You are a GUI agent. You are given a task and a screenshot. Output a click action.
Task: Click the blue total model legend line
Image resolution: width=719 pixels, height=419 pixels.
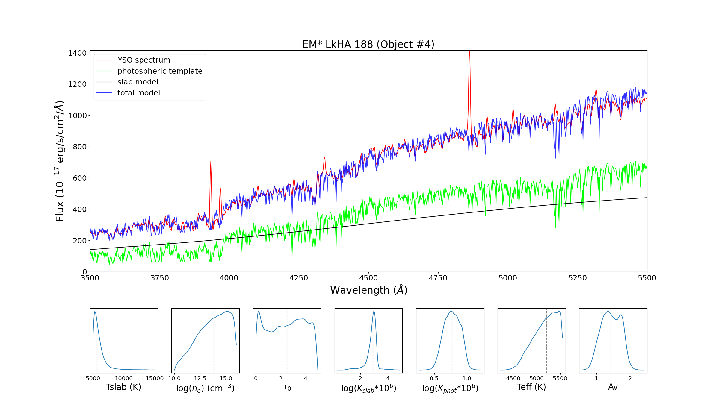[x=104, y=93]
